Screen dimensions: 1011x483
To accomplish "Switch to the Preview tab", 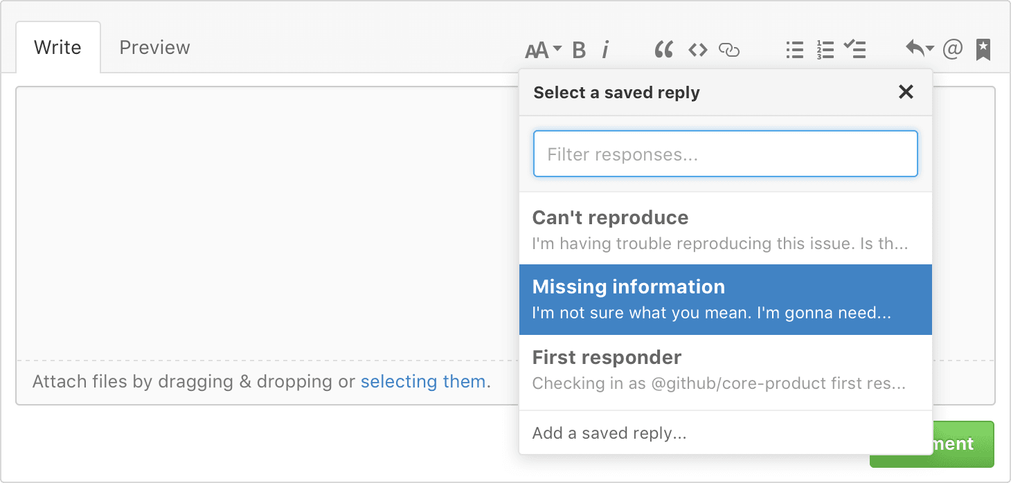I will 154,47.
